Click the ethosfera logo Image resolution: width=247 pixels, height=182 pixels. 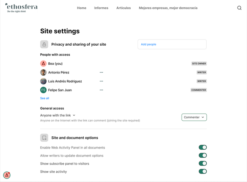point(21,8)
